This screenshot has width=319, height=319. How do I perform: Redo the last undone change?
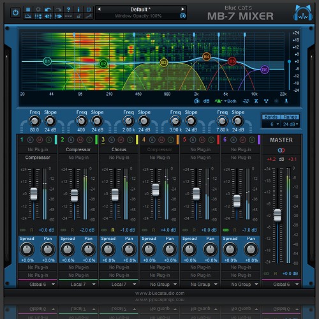click(58, 10)
